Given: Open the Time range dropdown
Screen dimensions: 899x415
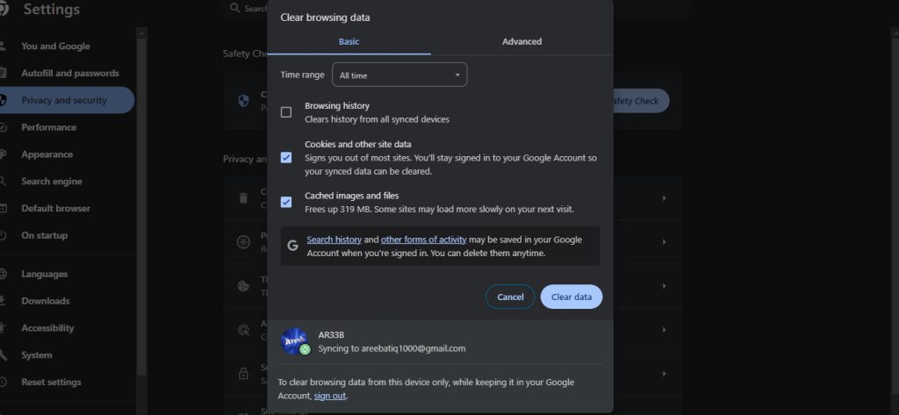Looking at the screenshot, I should click(x=399, y=75).
